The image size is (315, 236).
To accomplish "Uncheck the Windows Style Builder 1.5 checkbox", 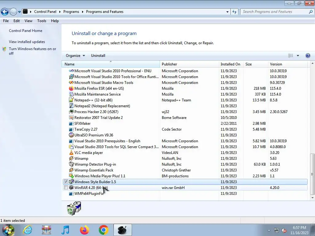I will click(66, 182).
